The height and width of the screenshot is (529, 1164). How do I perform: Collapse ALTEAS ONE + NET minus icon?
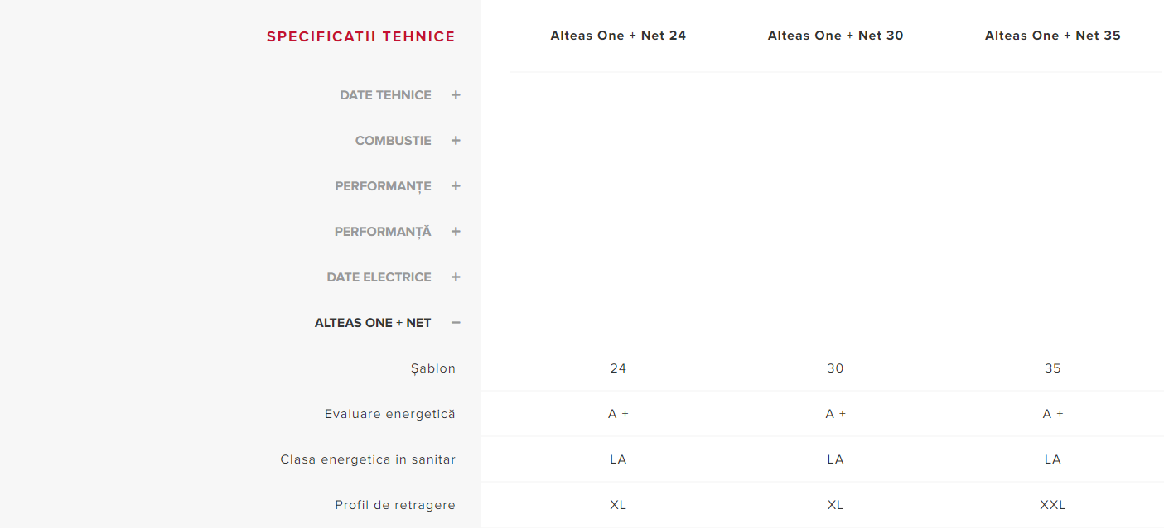(x=456, y=323)
